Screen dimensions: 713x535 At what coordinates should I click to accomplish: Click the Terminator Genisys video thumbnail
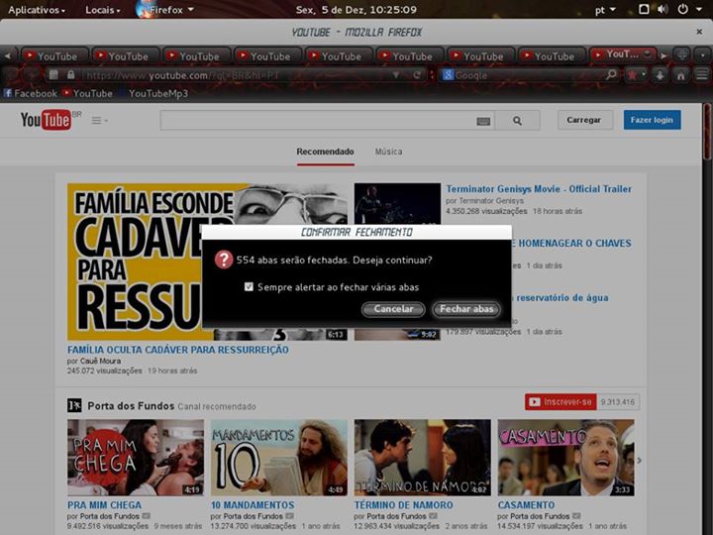pyautogui.click(x=397, y=204)
